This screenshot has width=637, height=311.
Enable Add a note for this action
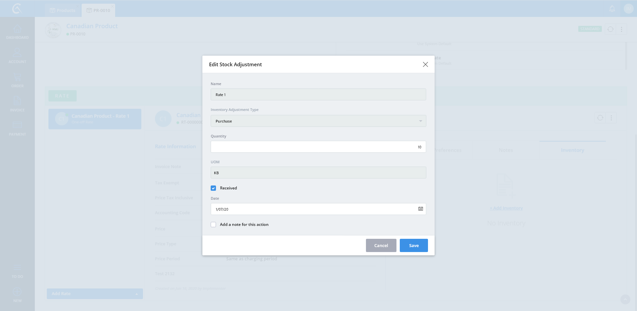[213, 225]
